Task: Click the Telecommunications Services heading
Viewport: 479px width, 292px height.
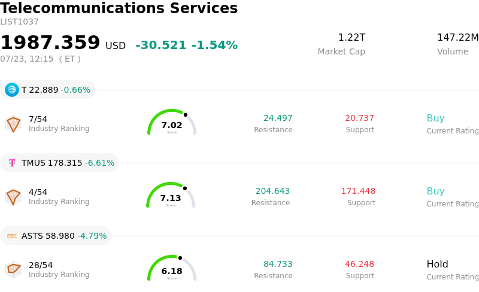Action: tap(119, 8)
